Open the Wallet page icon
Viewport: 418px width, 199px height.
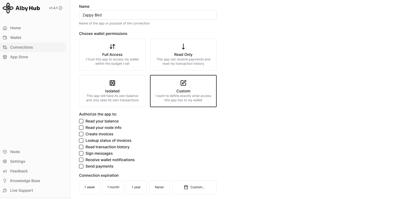click(5, 38)
